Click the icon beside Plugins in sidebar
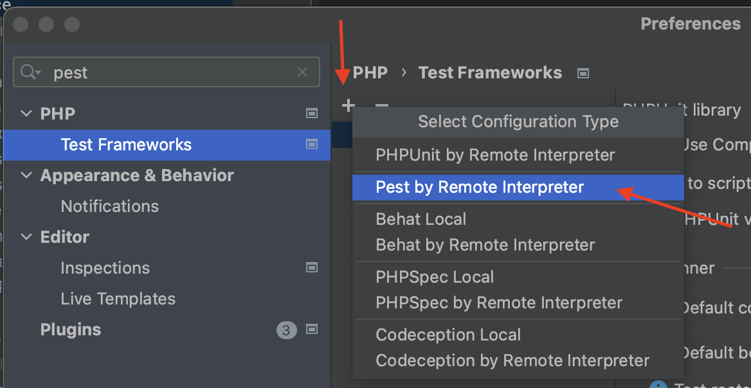Screen dimensions: 751x388 click(312, 329)
